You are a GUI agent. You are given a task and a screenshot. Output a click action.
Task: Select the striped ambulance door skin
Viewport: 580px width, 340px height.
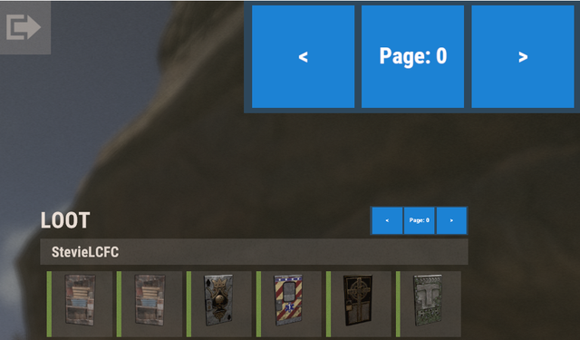[x=289, y=304]
